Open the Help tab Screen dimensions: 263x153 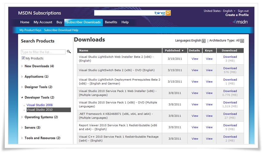click(x=125, y=22)
